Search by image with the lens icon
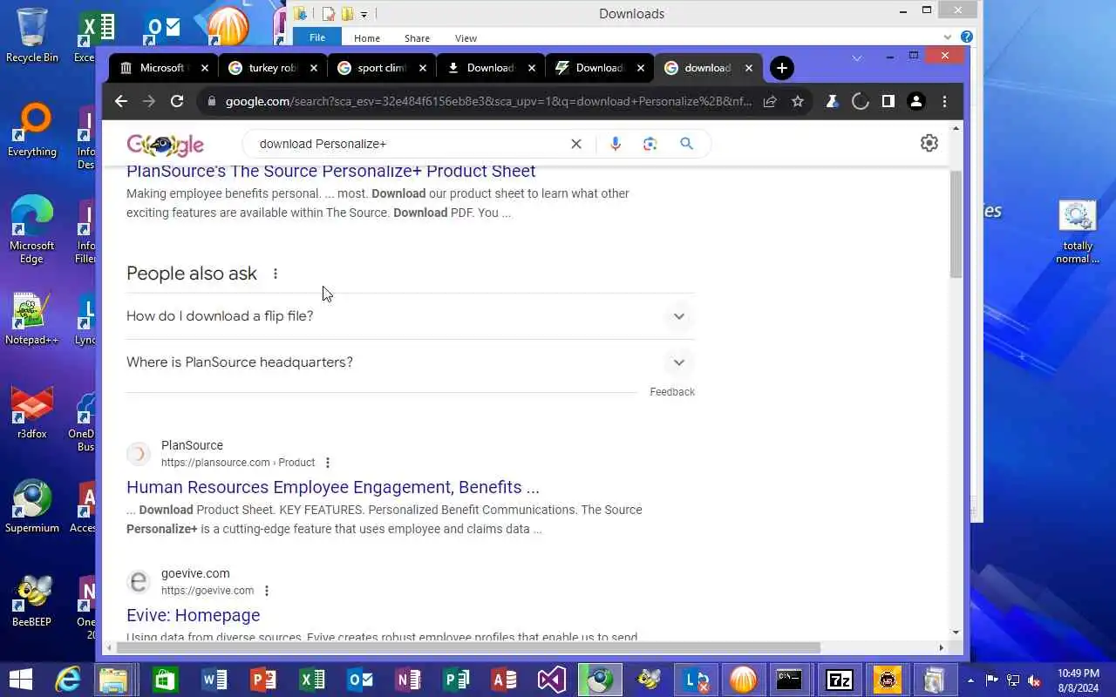 click(650, 144)
